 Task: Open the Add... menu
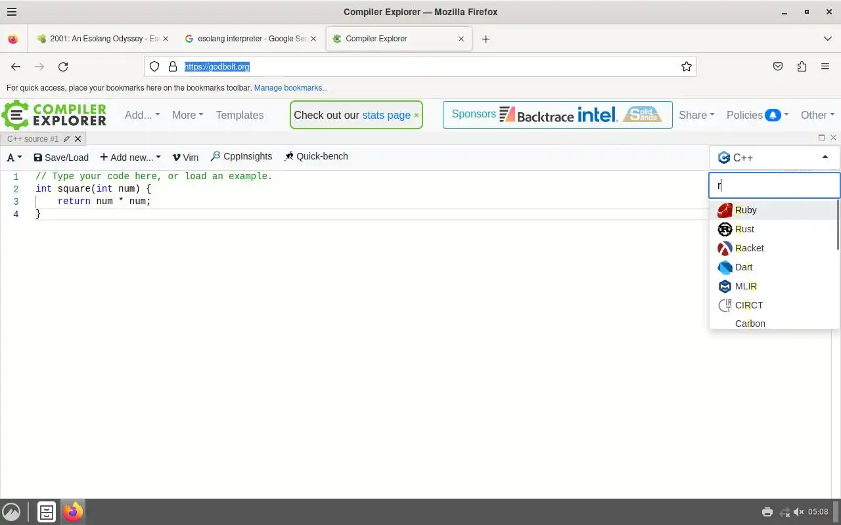click(x=142, y=115)
